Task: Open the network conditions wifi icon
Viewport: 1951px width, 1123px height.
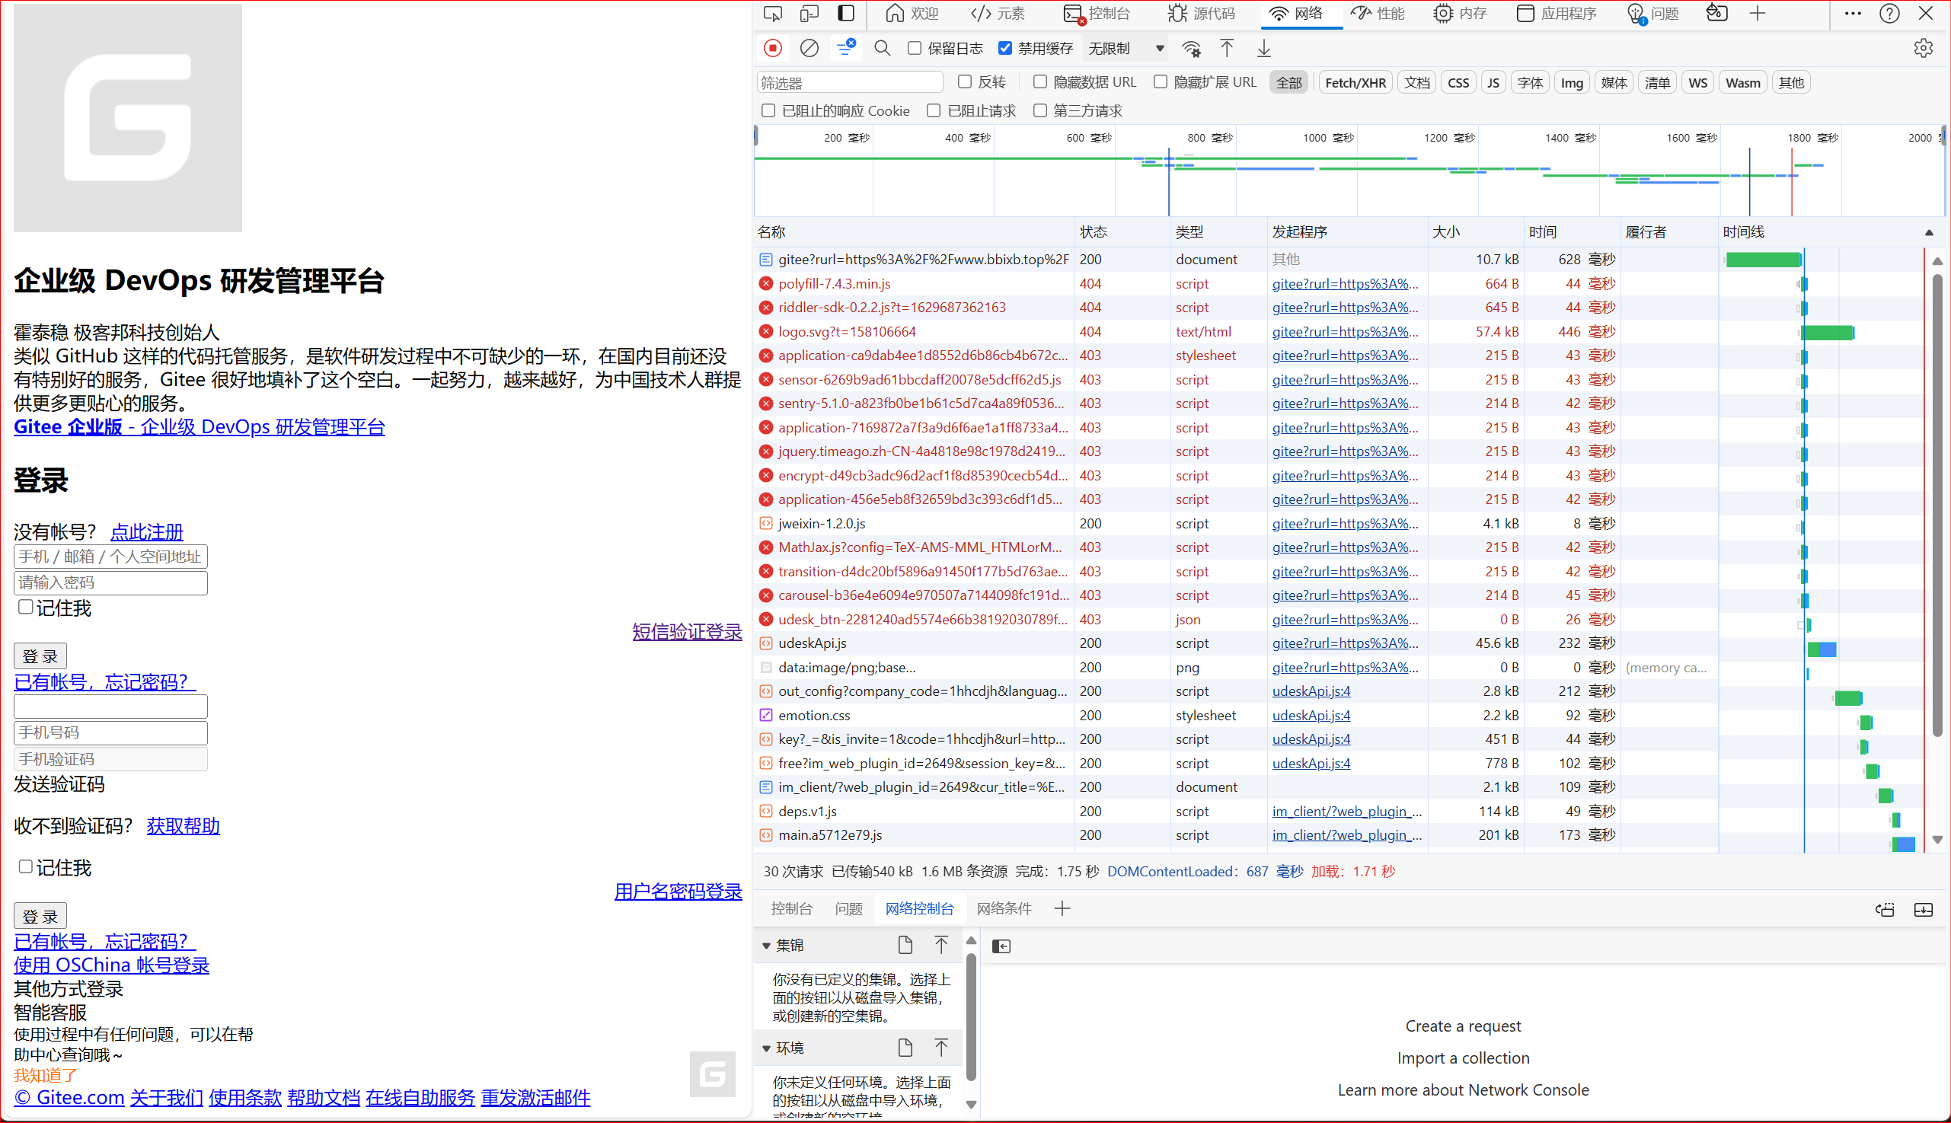Action: click(1191, 48)
